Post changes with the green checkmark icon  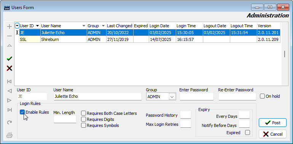[10, 59]
